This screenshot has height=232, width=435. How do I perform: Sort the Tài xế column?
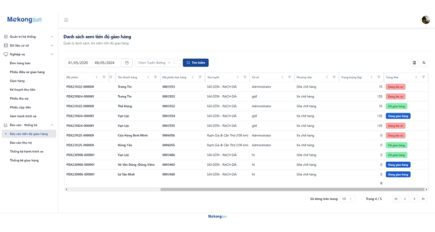(x=282, y=77)
